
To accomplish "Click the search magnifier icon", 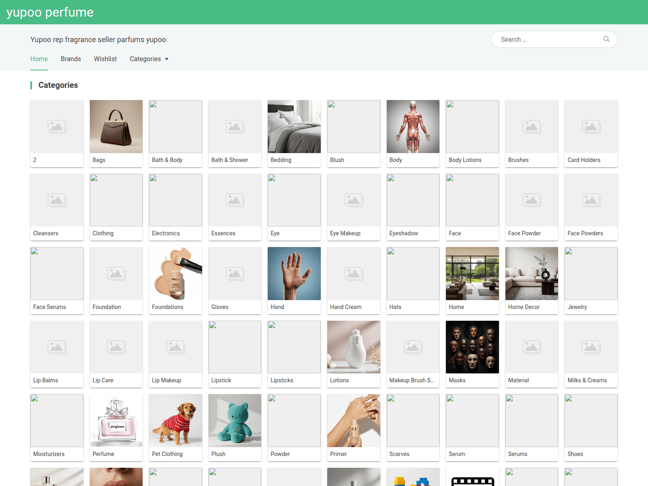I will click(606, 39).
